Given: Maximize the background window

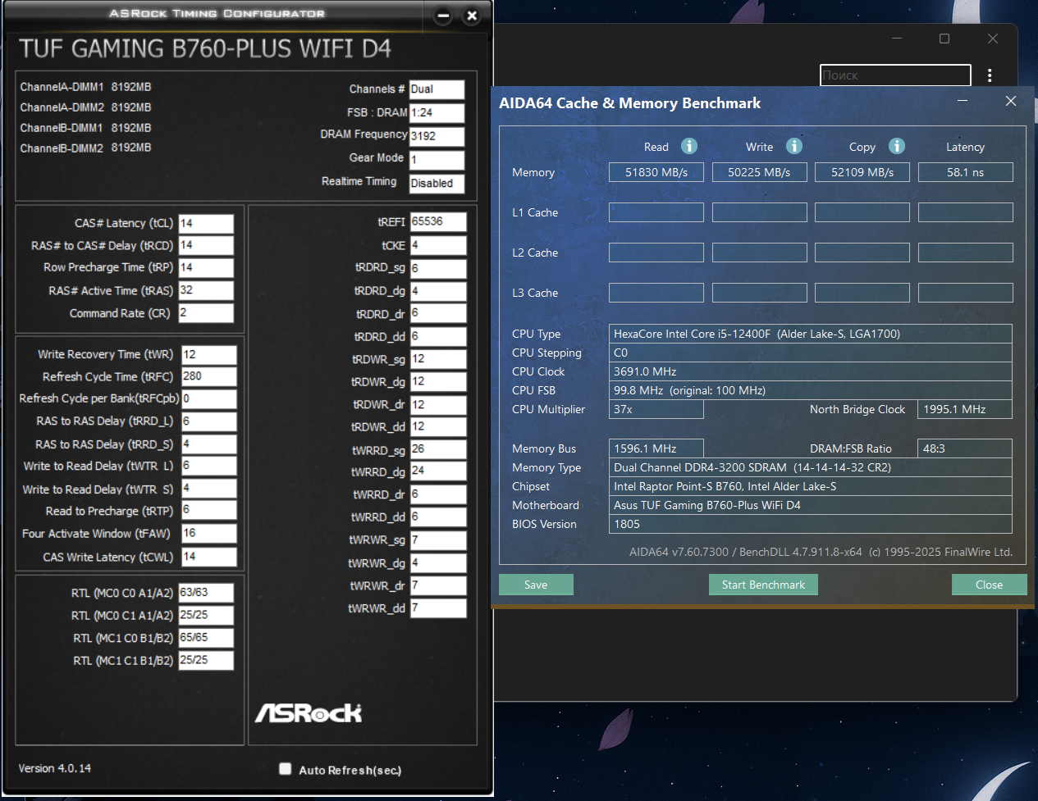Looking at the screenshot, I should 944,39.
